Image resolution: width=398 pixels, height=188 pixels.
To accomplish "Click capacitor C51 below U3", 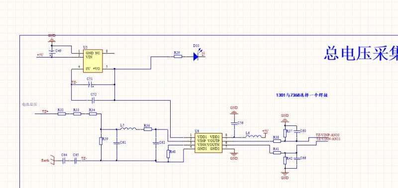I will tap(90, 84).
